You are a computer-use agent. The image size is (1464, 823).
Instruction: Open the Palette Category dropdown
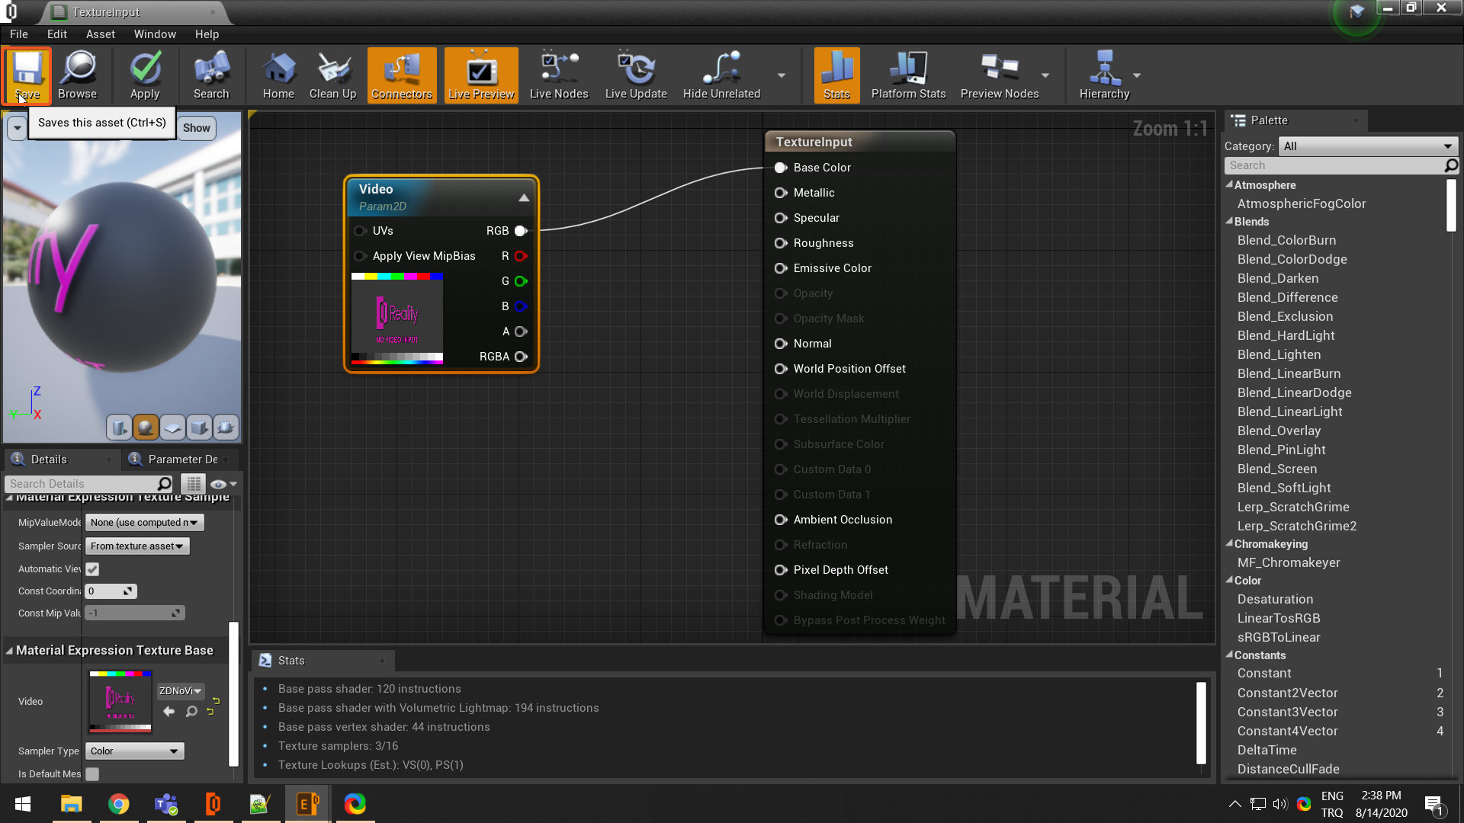point(1368,146)
